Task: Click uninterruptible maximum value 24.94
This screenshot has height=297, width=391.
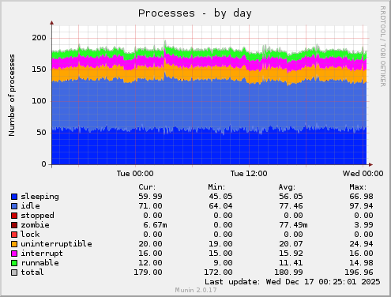Action: (361, 244)
